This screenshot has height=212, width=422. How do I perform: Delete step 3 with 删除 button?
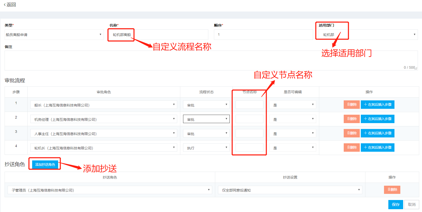[x=352, y=133]
